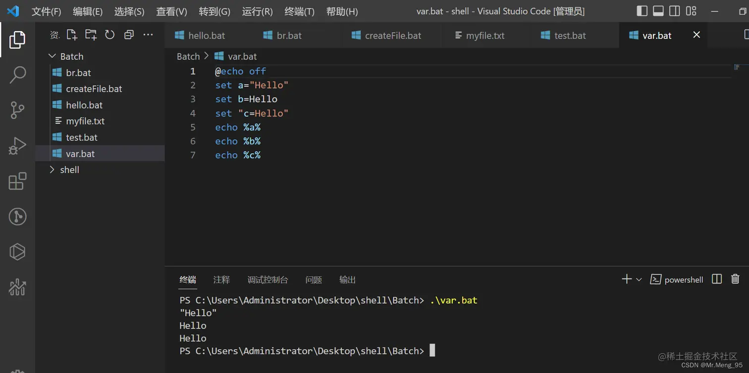Kill the terminal with trash icon

pyautogui.click(x=735, y=279)
